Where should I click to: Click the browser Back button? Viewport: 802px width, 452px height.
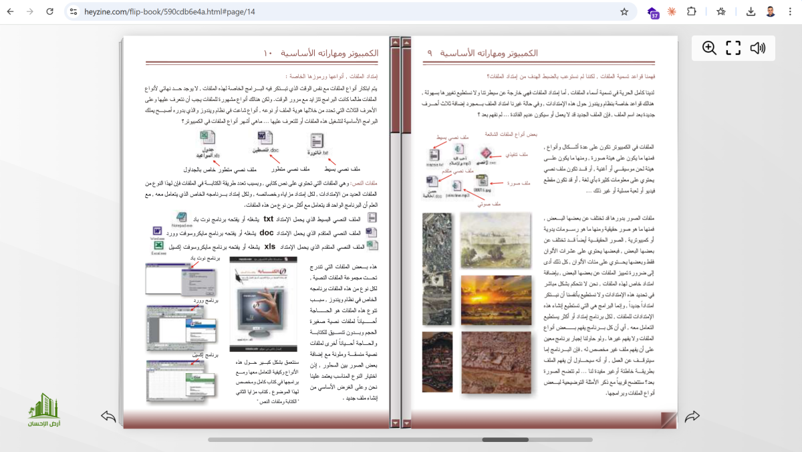point(11,11)
